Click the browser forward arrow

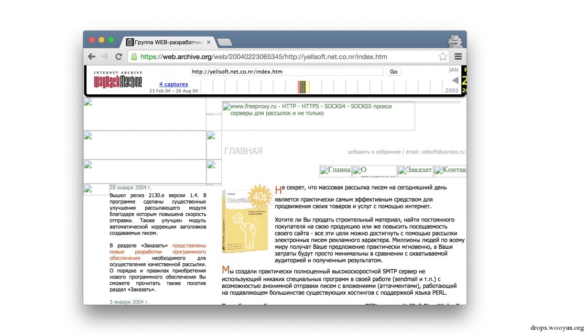click(105, 57)
